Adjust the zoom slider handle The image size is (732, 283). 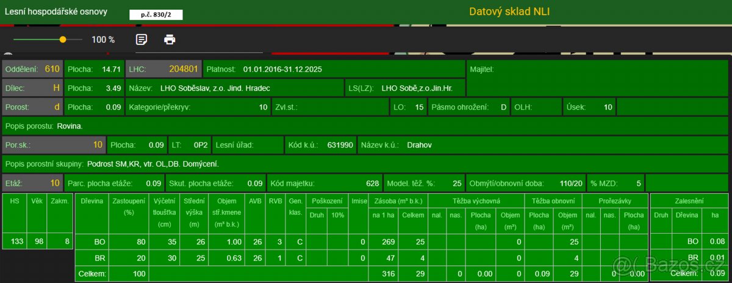[63, 40]
